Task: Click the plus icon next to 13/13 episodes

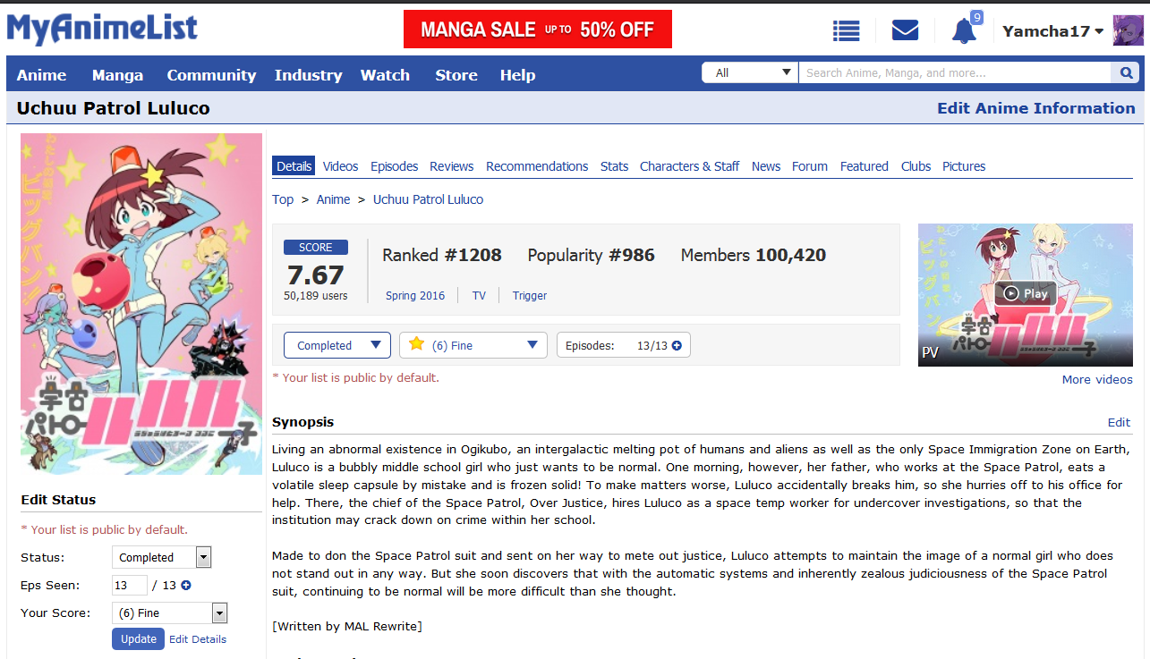Action: pos(677,346)
